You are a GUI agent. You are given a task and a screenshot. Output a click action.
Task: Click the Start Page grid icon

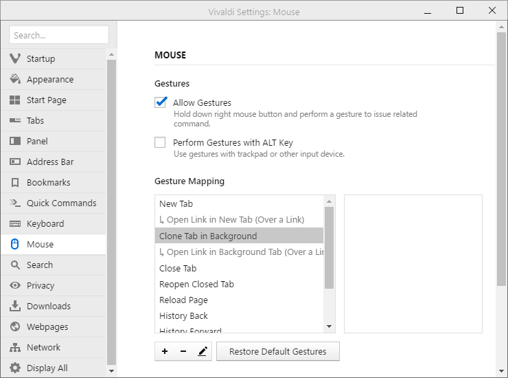(x=15, y=100)
